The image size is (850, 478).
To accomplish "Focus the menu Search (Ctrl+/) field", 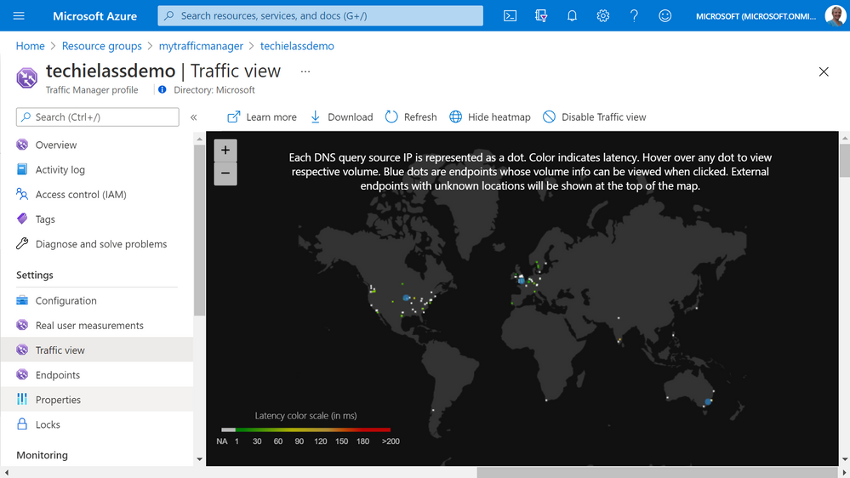I will 98,117.
